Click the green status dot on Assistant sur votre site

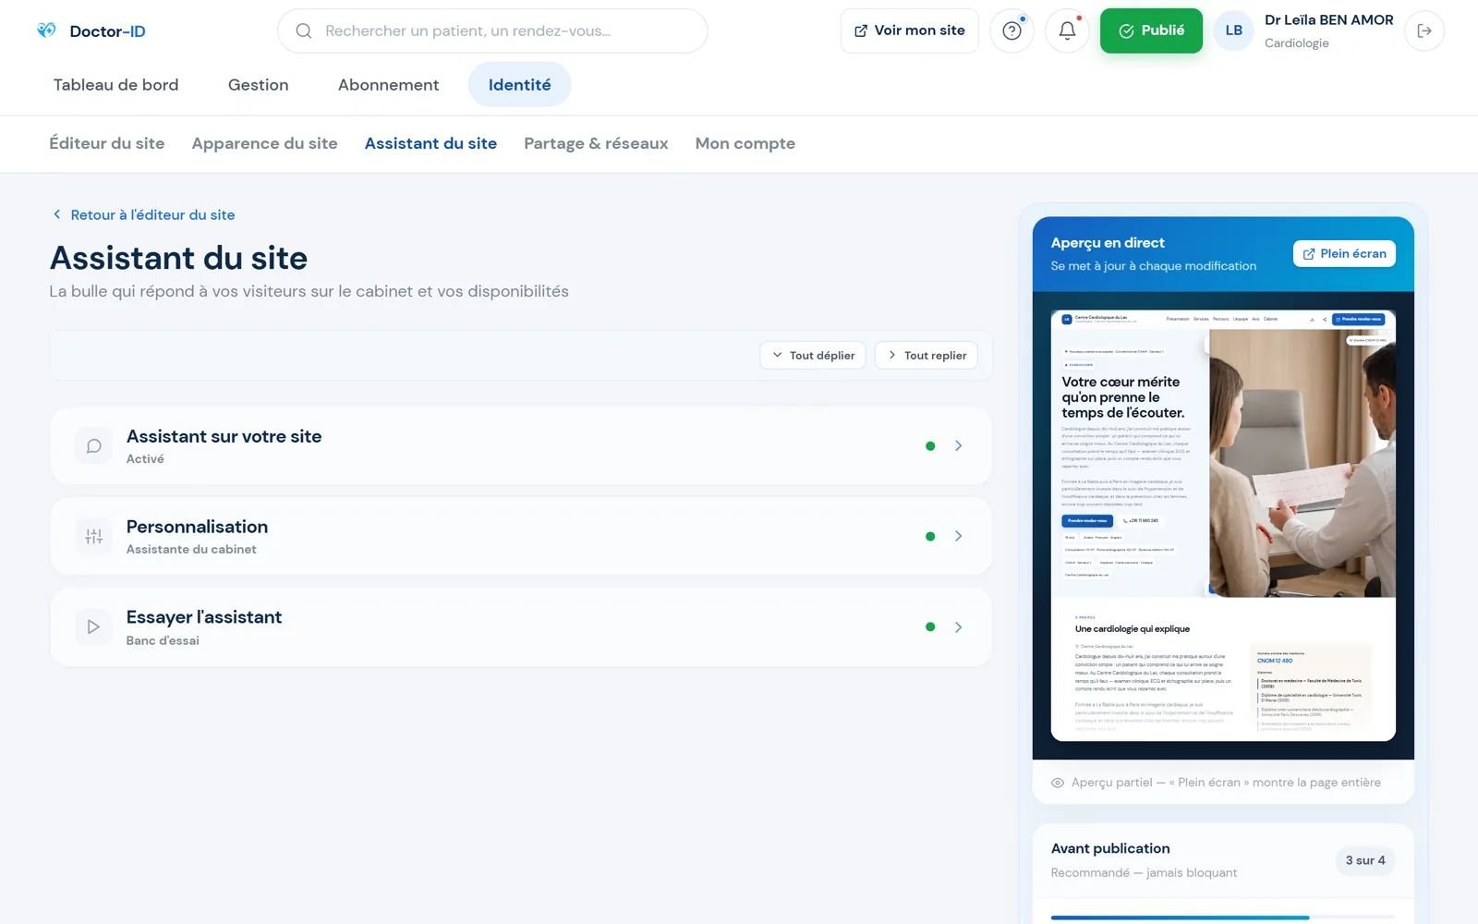pos(930,446)
